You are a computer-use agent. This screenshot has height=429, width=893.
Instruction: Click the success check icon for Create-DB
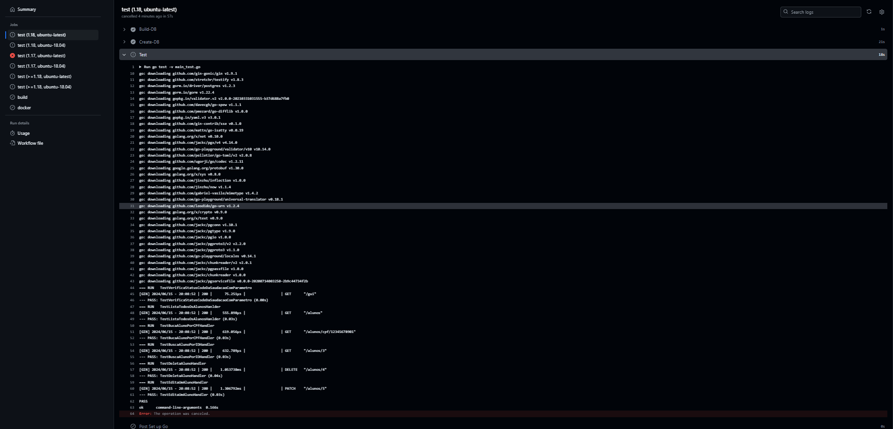pyautogui.click(x=133, y=42)
